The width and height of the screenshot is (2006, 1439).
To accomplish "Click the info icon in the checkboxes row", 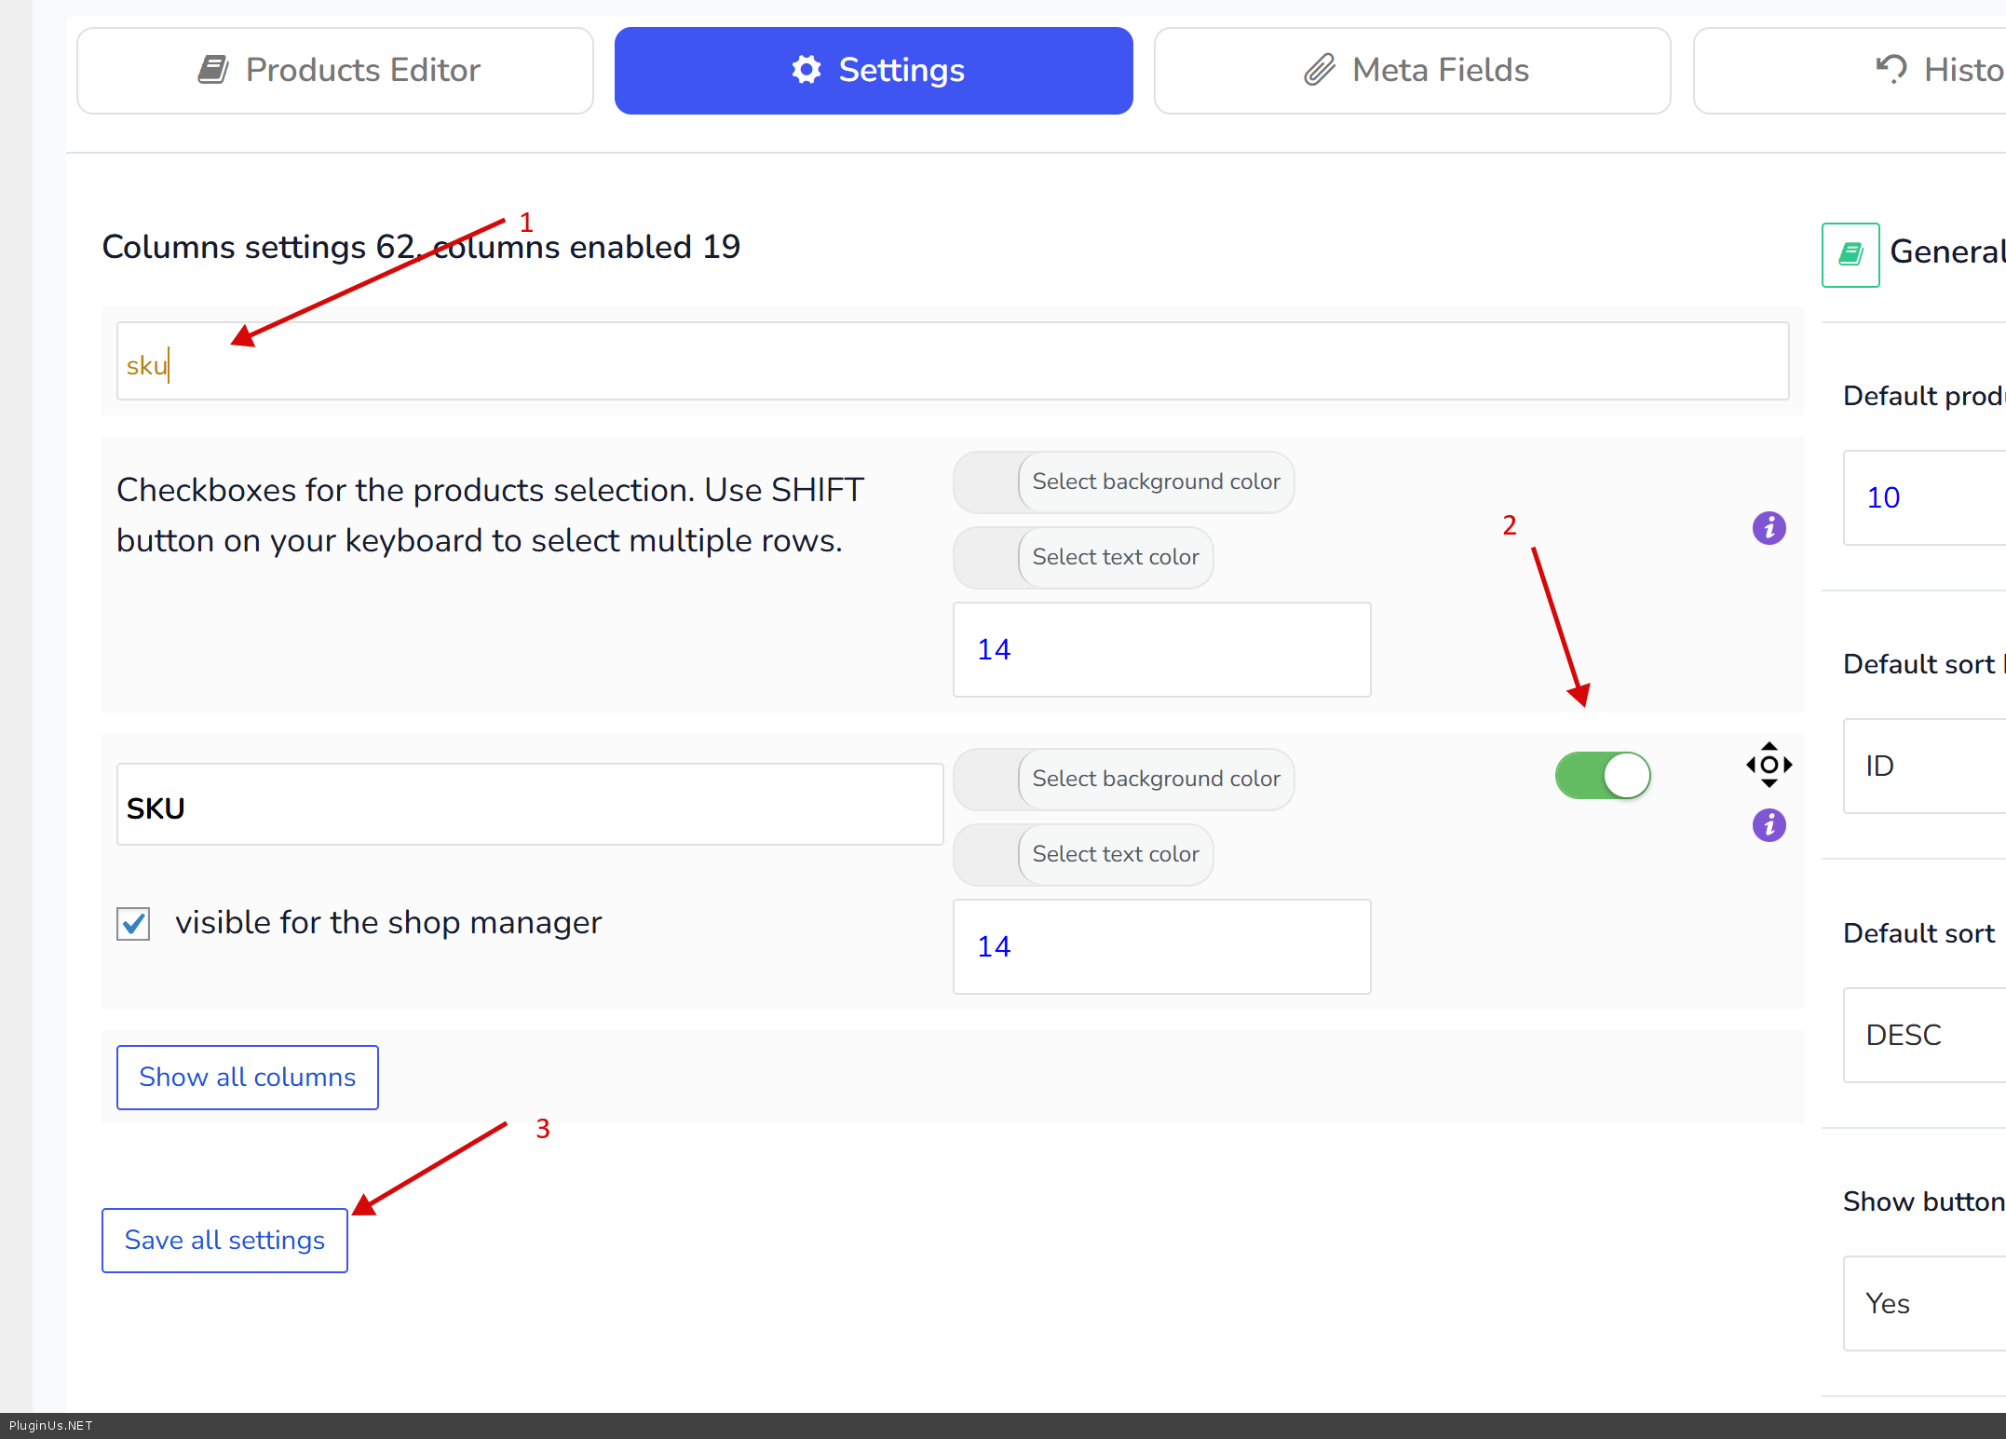I will click(1769, 528).
